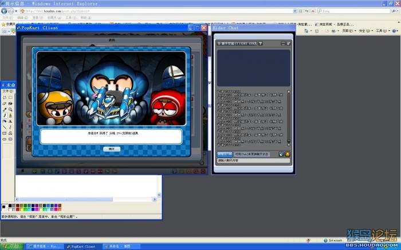Open the IE address bar dropdown
This screenshot has height=250, width=401.
pyautogui.click(x=295, y=11)
